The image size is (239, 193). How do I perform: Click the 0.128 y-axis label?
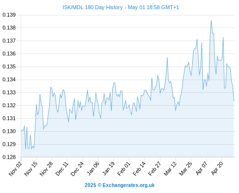click(9, 157)
